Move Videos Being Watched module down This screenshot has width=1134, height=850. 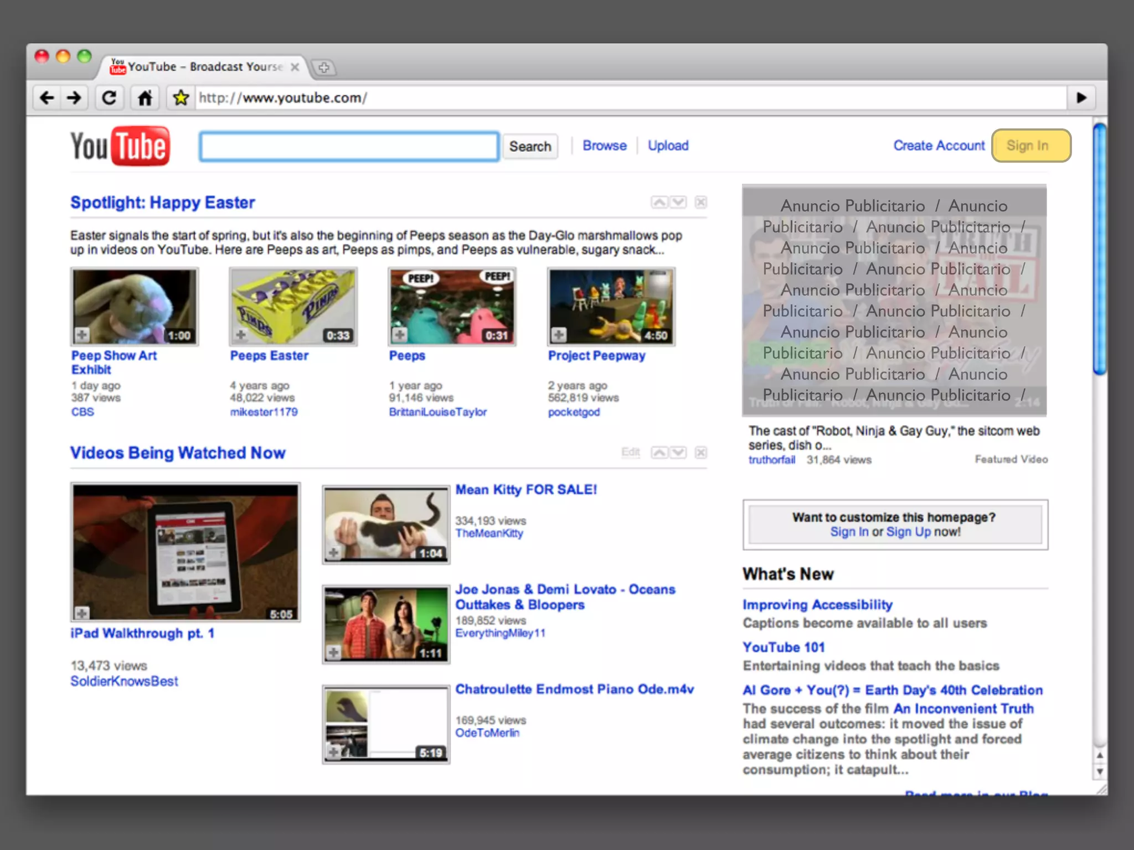tap(678, 453)
